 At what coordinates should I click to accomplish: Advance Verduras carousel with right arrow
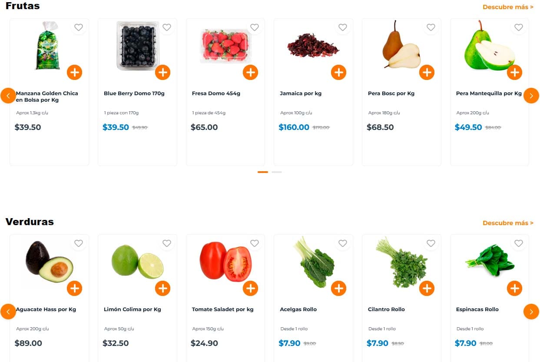tap(531, 312)
